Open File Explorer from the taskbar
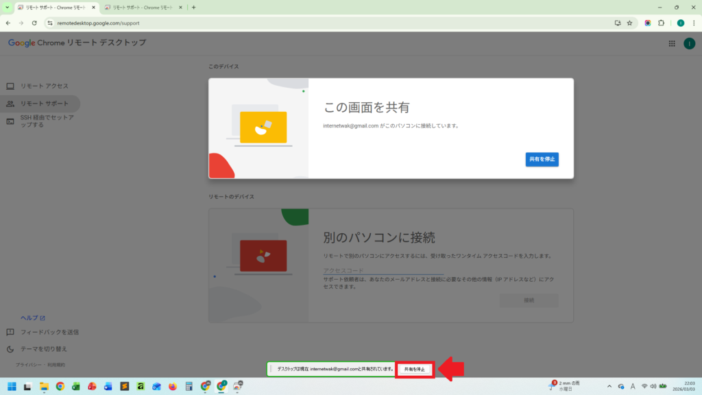Image resolution: width=702 pixels, height=395 pixels. (44, 387)
